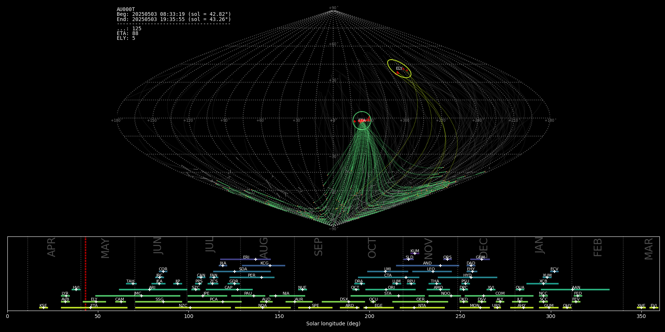Click the LEO shower label
Viewport: 665px width, 332px height.
pyautogui.click(x=431, y=269)
